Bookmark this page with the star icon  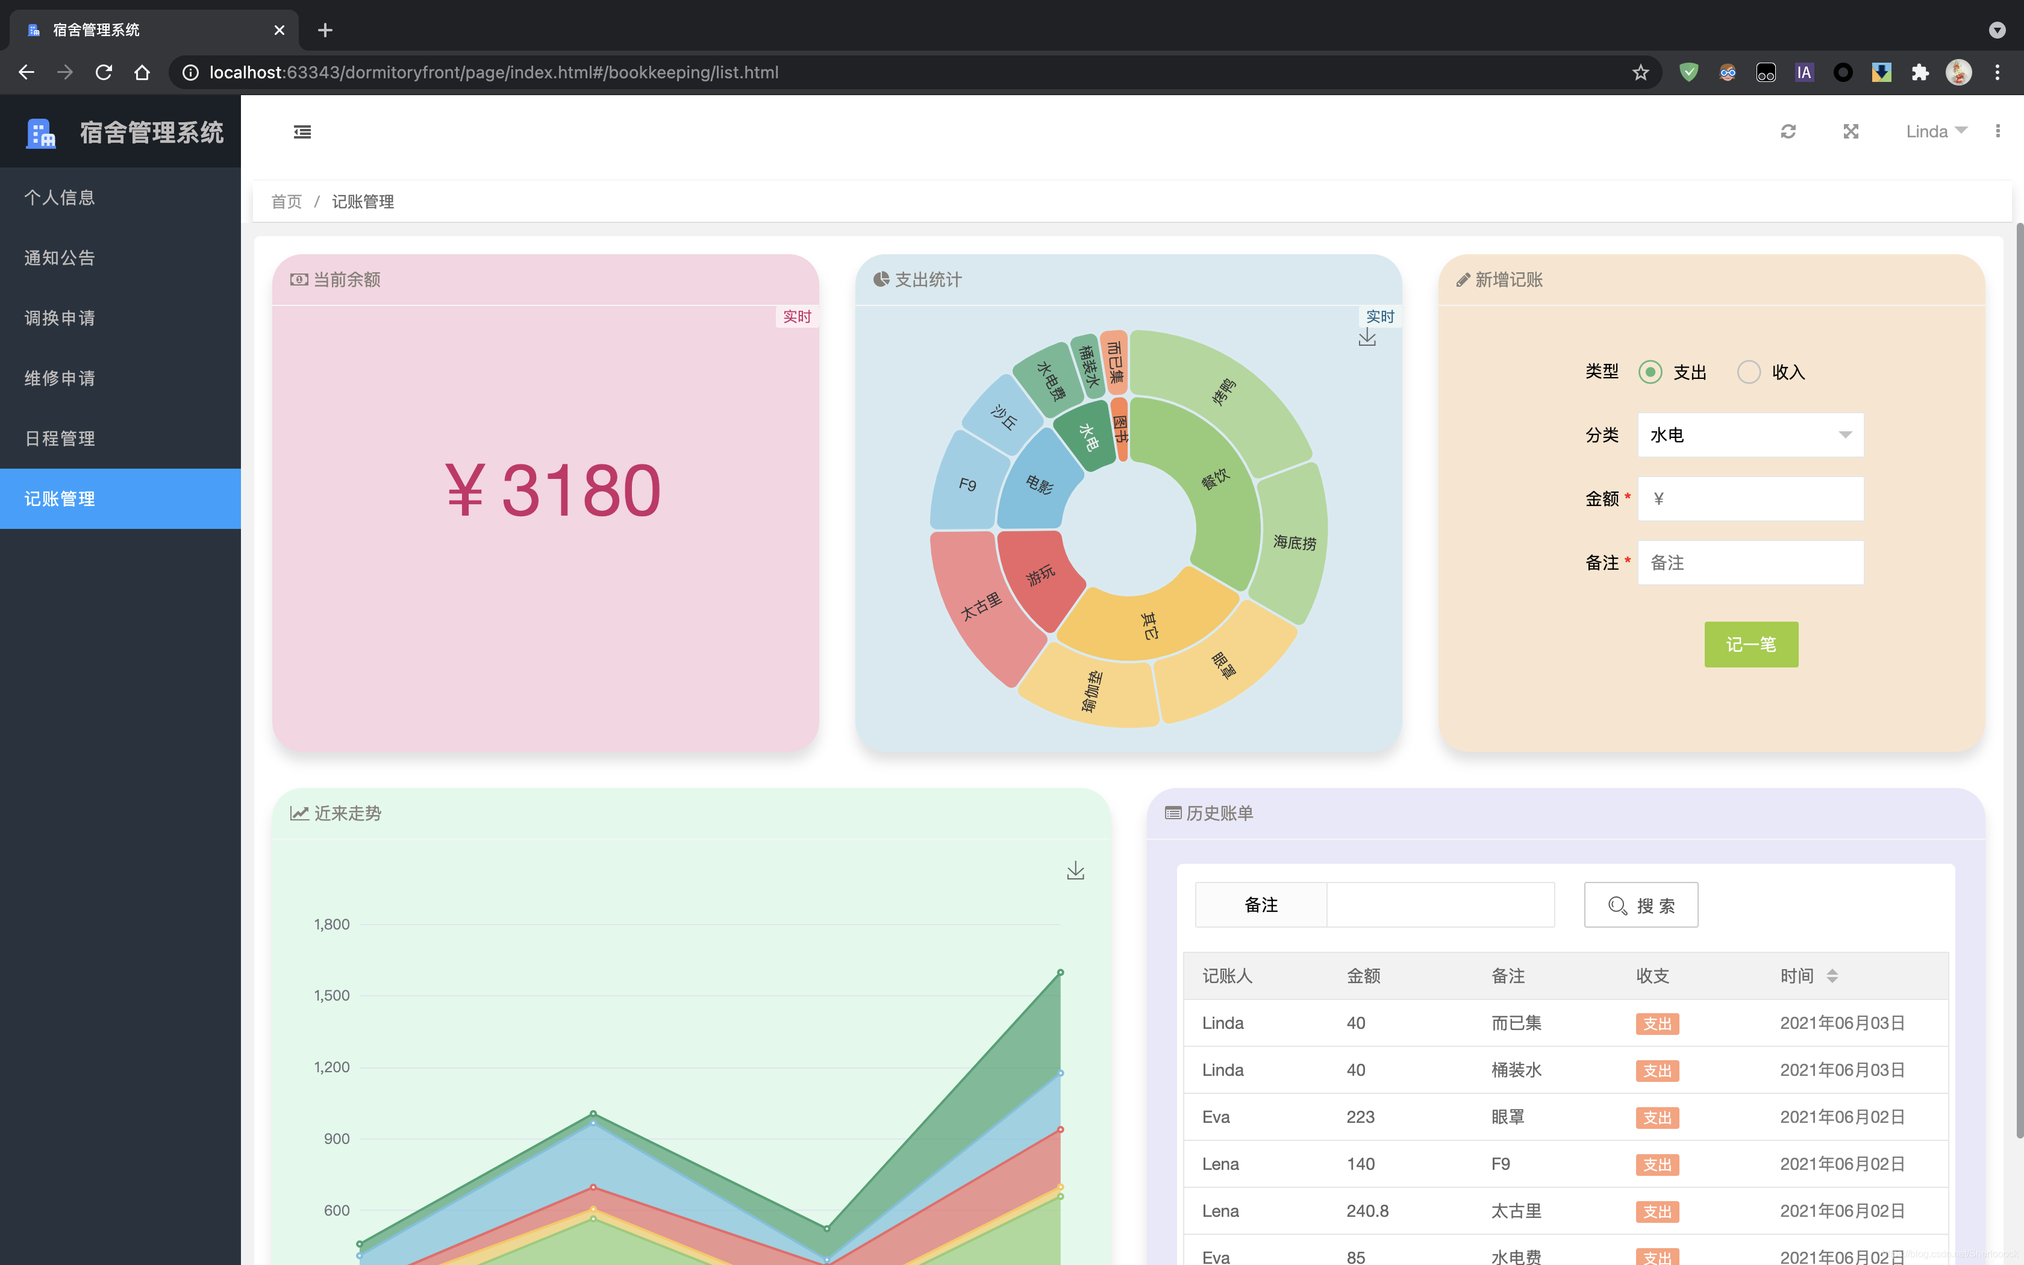(x=1640, y=73)
